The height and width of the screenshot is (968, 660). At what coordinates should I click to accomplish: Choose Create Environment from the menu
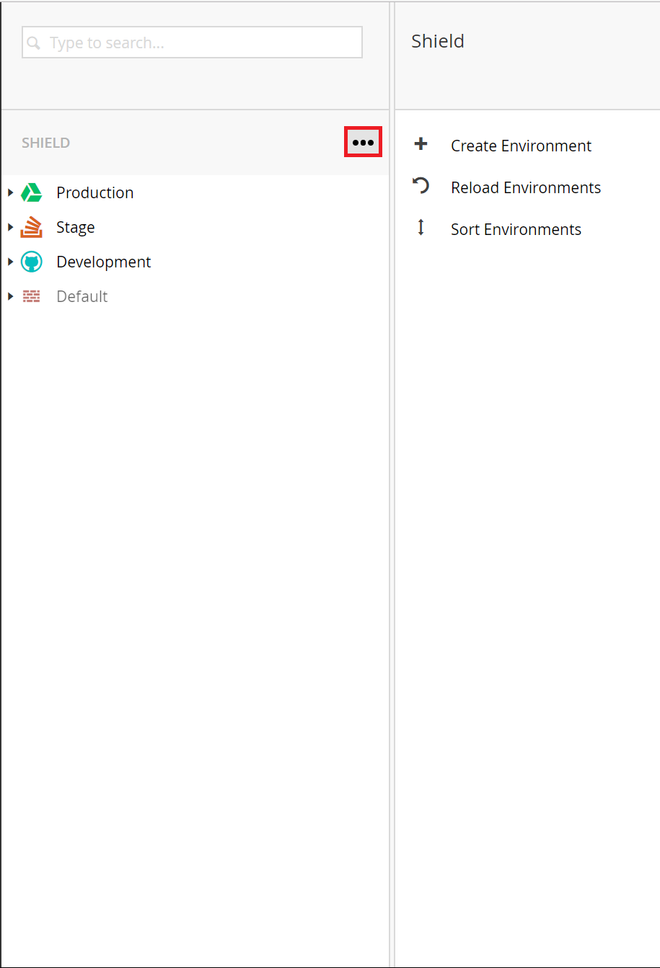(x=521, y=146)
